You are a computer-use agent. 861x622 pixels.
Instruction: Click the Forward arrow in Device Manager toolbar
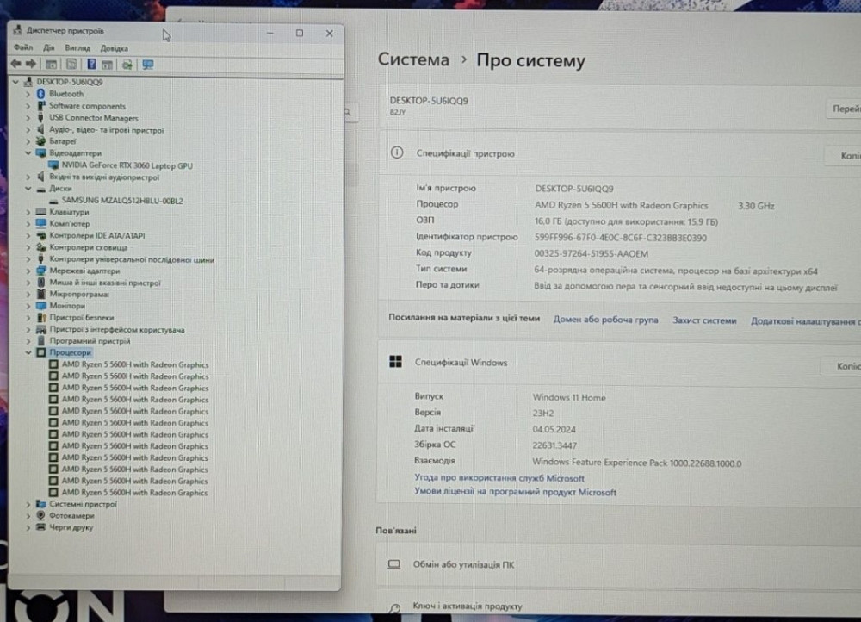31,64
